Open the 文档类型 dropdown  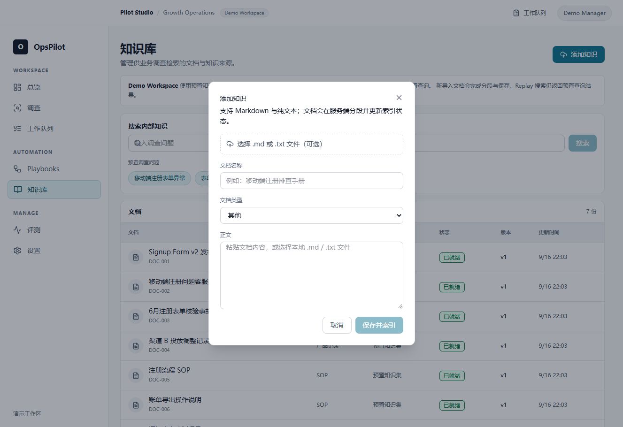click(x=312, y=215)
